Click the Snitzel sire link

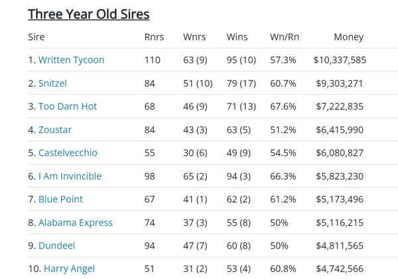[x=52, y=84]
